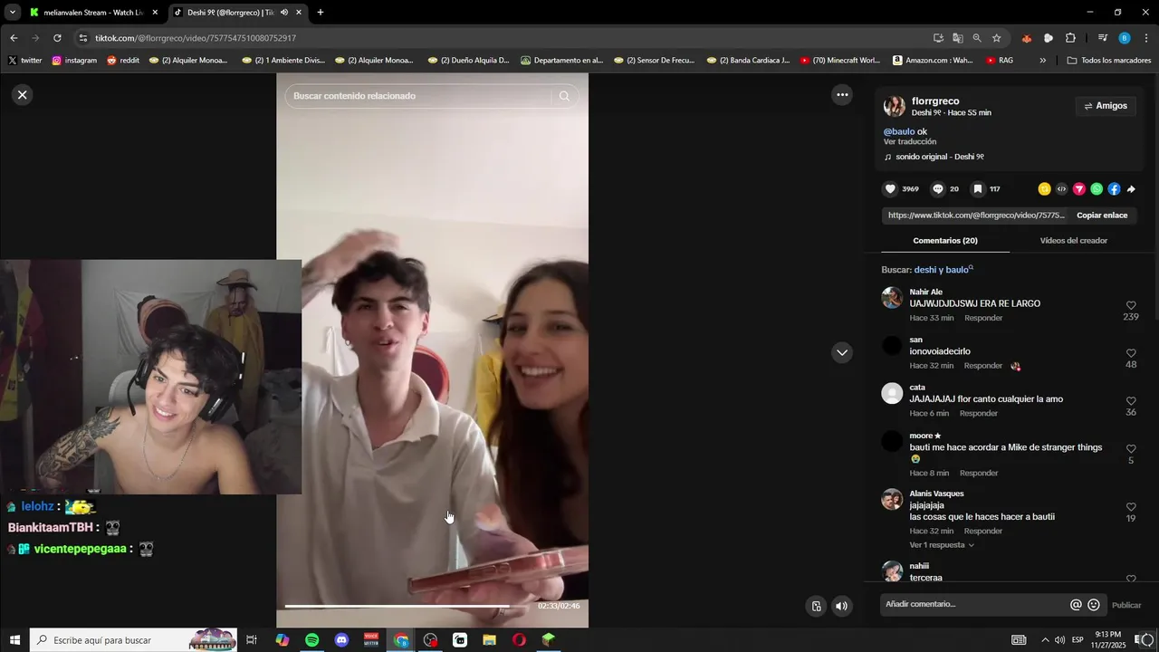The height and width of the screenshot is (652, 1159).
Task: Open the three-dot video options menu
Action: click(x=842, y=94)
